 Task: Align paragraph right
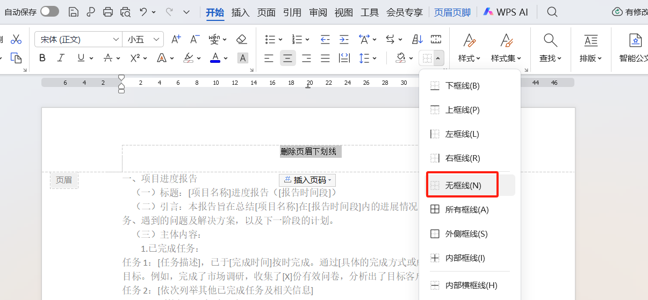pyautogui.click(x=306, y=58)
